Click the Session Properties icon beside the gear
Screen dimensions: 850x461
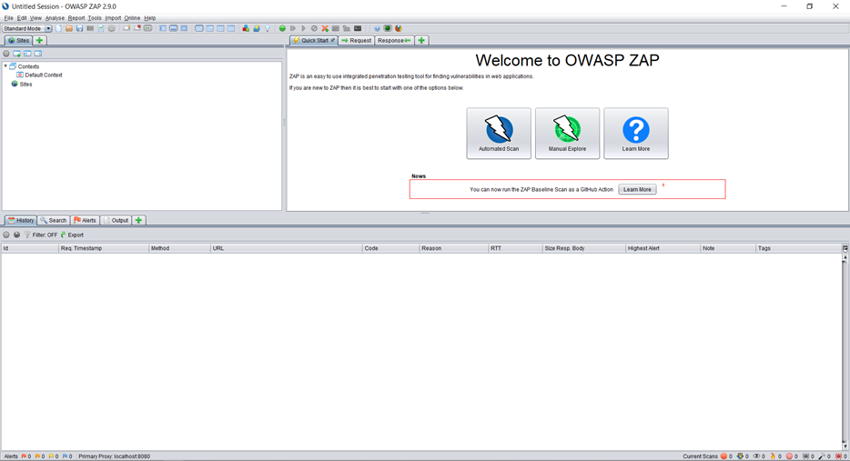point(101,28)
